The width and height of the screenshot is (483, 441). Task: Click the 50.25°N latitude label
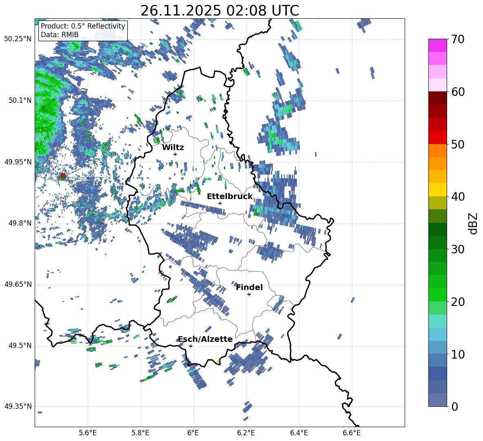coord(18,39)
